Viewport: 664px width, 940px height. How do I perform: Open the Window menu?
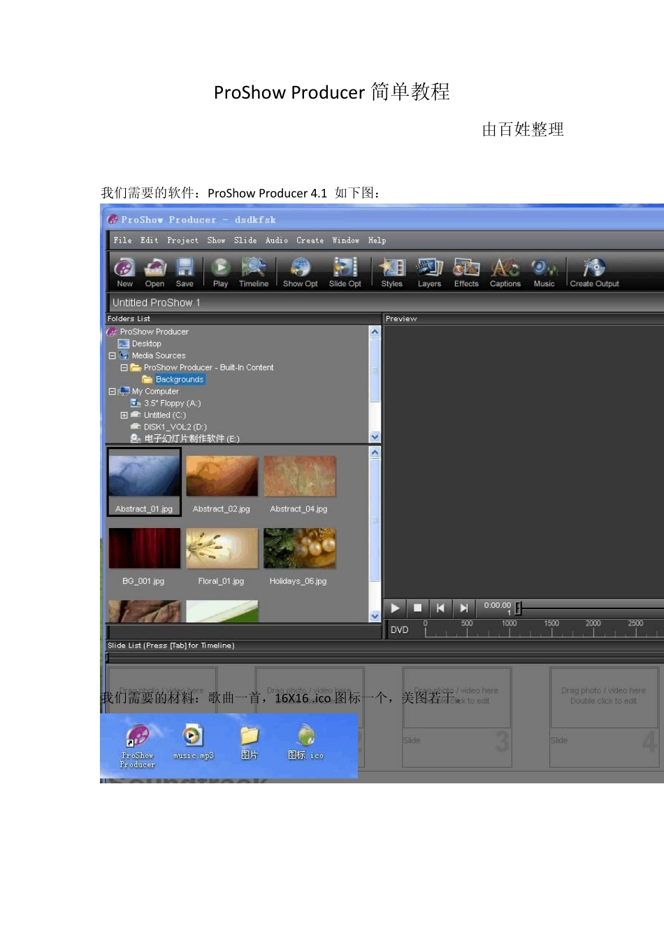click(346, 240)
